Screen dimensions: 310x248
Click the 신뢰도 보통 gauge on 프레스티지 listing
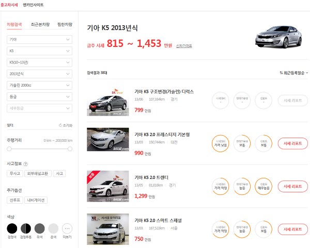point(263,143)
